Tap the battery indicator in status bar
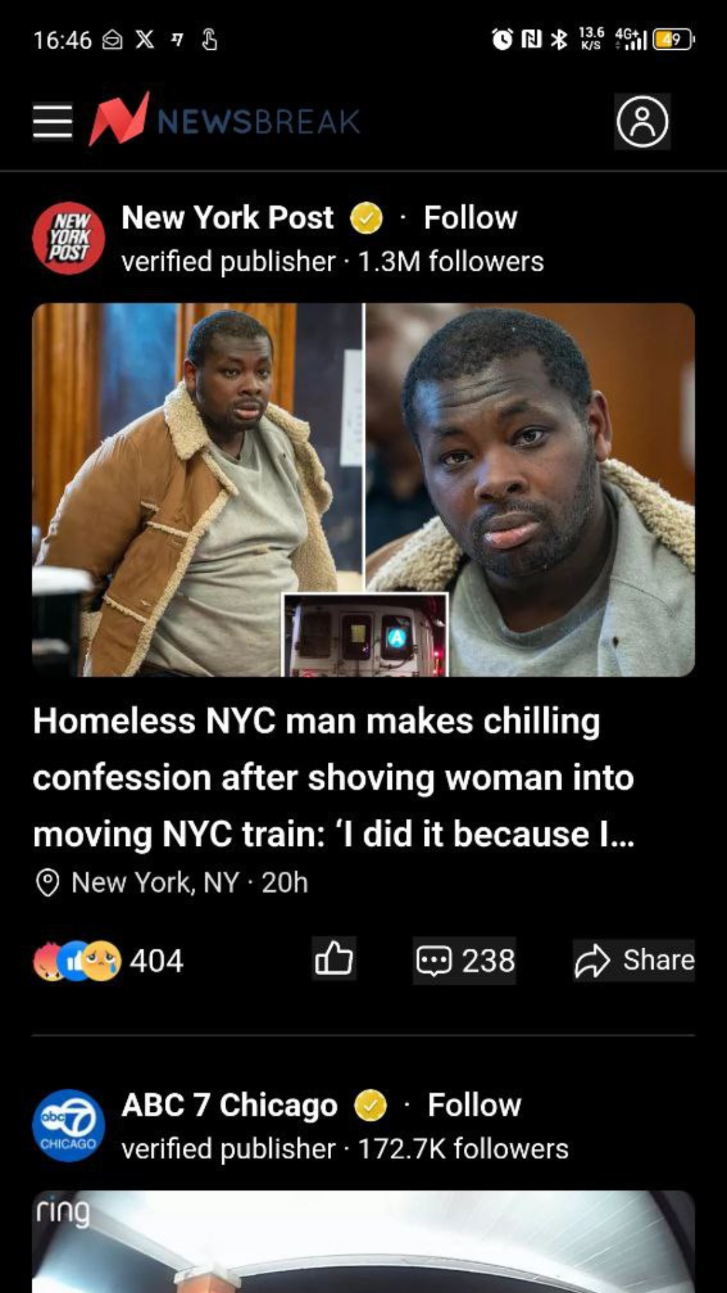Viewport: 727px width, 1293px height. click(673, 40)
